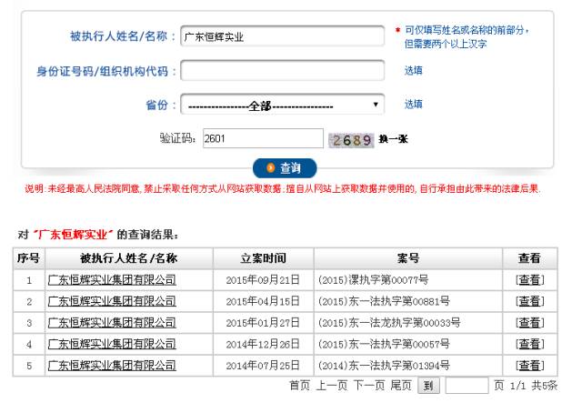
Task: Click the 共5条 total count text
Action: [544, 386]
